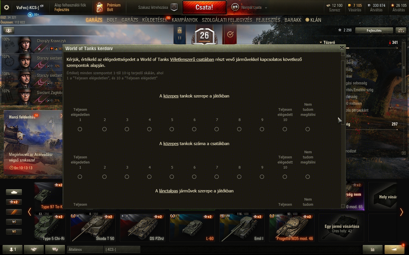Open the settings gear menu

[x=7, y=8]
